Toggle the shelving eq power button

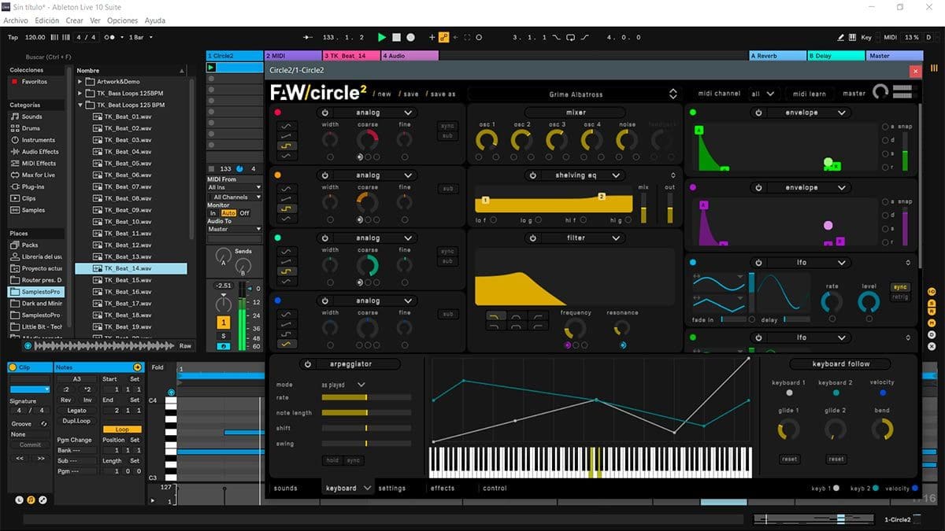point(532,175)
